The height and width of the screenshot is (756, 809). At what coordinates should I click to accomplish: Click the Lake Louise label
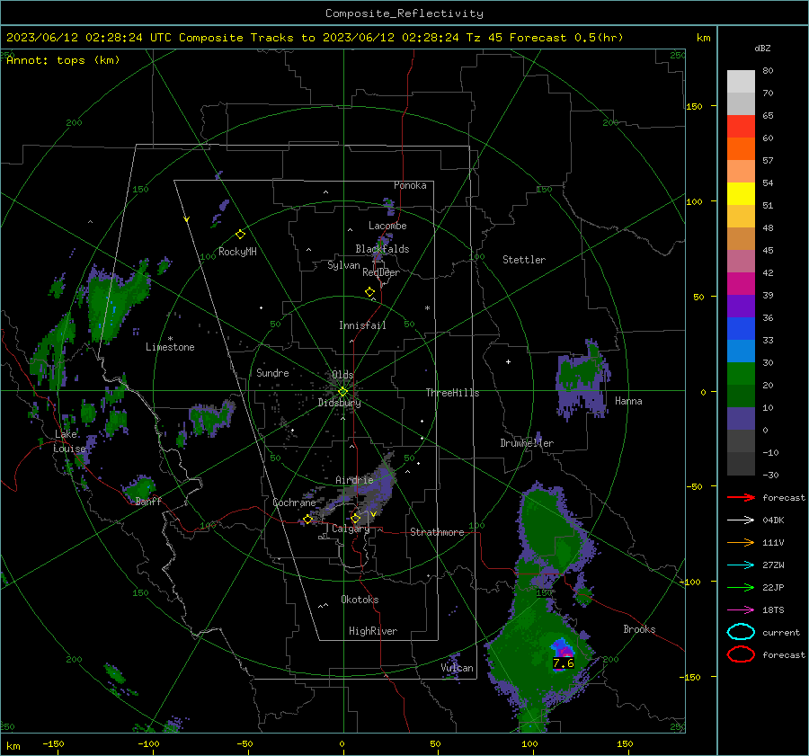(69, 441)
